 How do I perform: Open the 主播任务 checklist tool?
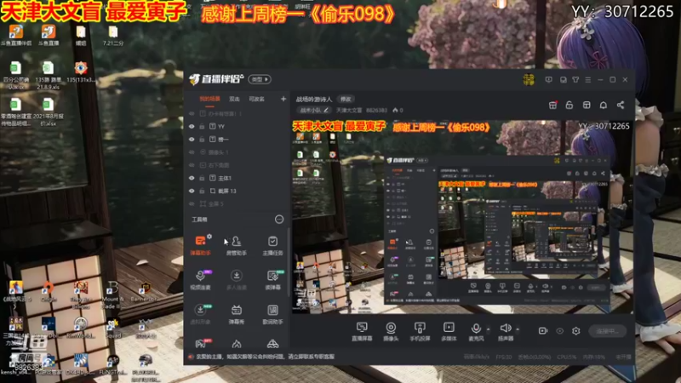[272, 245]
